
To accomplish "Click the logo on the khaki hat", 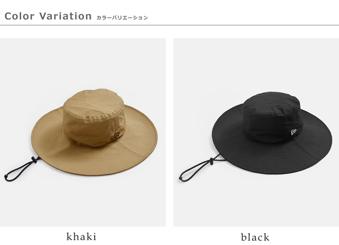I will (117, 136).
